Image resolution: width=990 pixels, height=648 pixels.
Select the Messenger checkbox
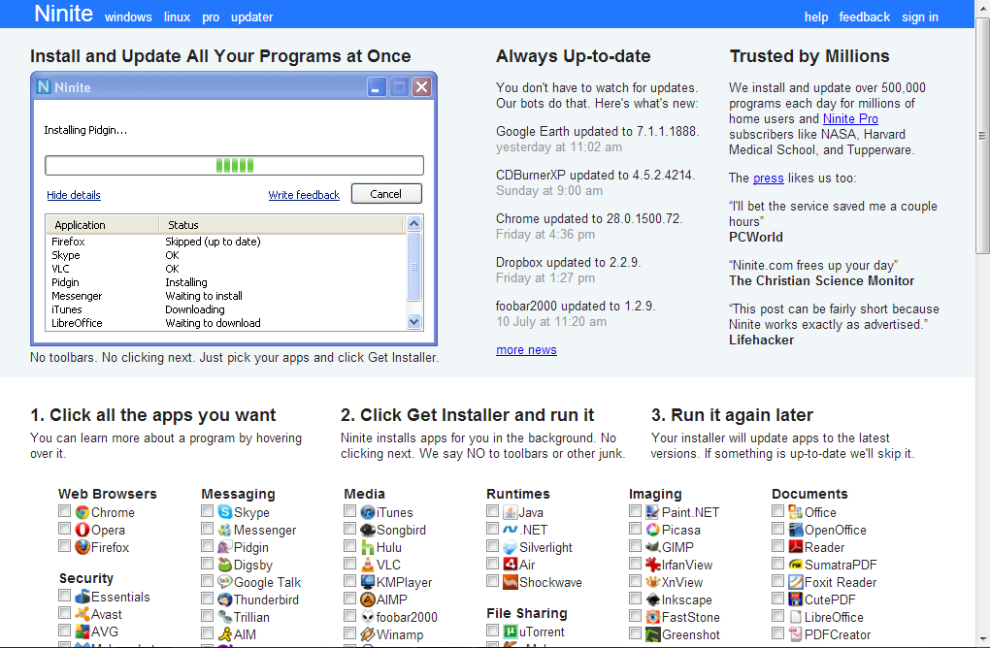(207, 528)
